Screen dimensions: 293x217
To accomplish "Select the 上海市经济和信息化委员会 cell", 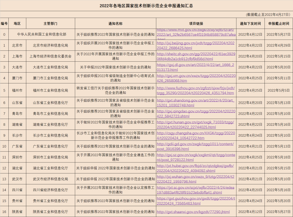I will 50,56.
